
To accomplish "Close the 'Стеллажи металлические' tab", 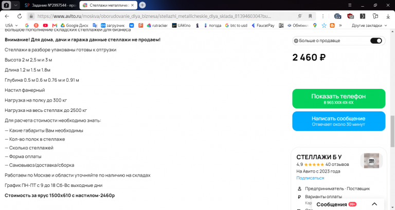I will click(x=133, y=5).
